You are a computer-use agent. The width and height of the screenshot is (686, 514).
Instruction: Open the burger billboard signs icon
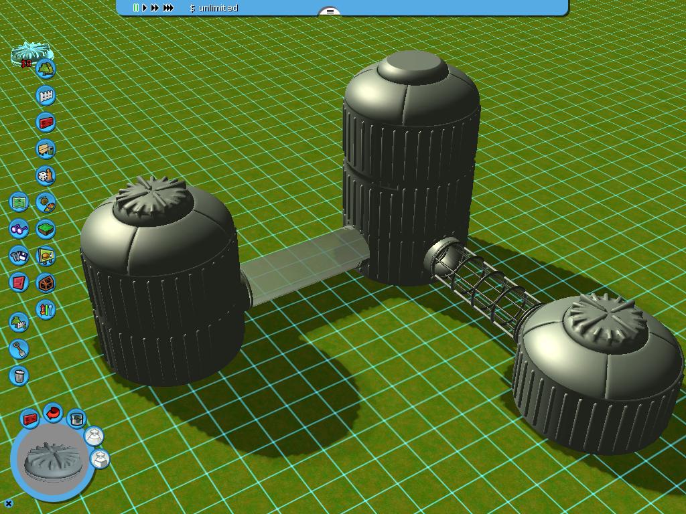point(46,256)
